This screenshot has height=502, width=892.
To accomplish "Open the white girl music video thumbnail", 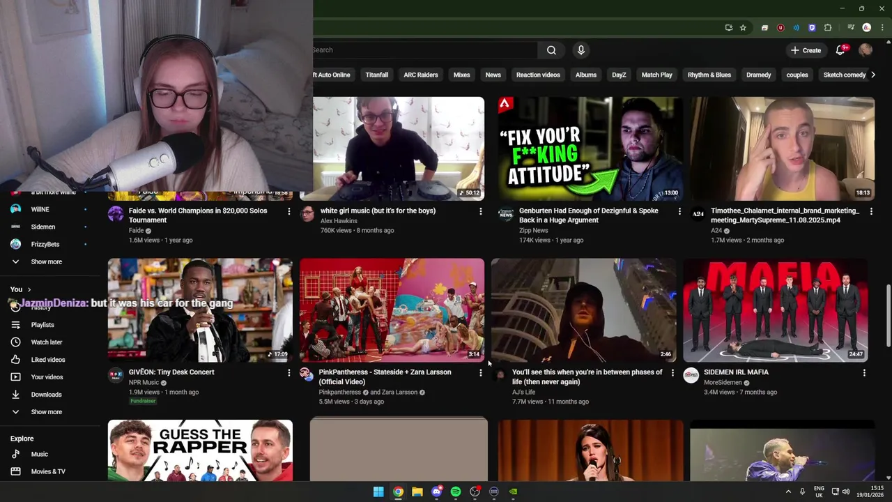I will (398, 149).
